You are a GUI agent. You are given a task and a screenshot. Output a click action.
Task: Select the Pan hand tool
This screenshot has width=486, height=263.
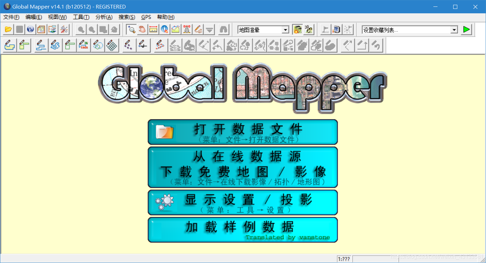point(142,29)
